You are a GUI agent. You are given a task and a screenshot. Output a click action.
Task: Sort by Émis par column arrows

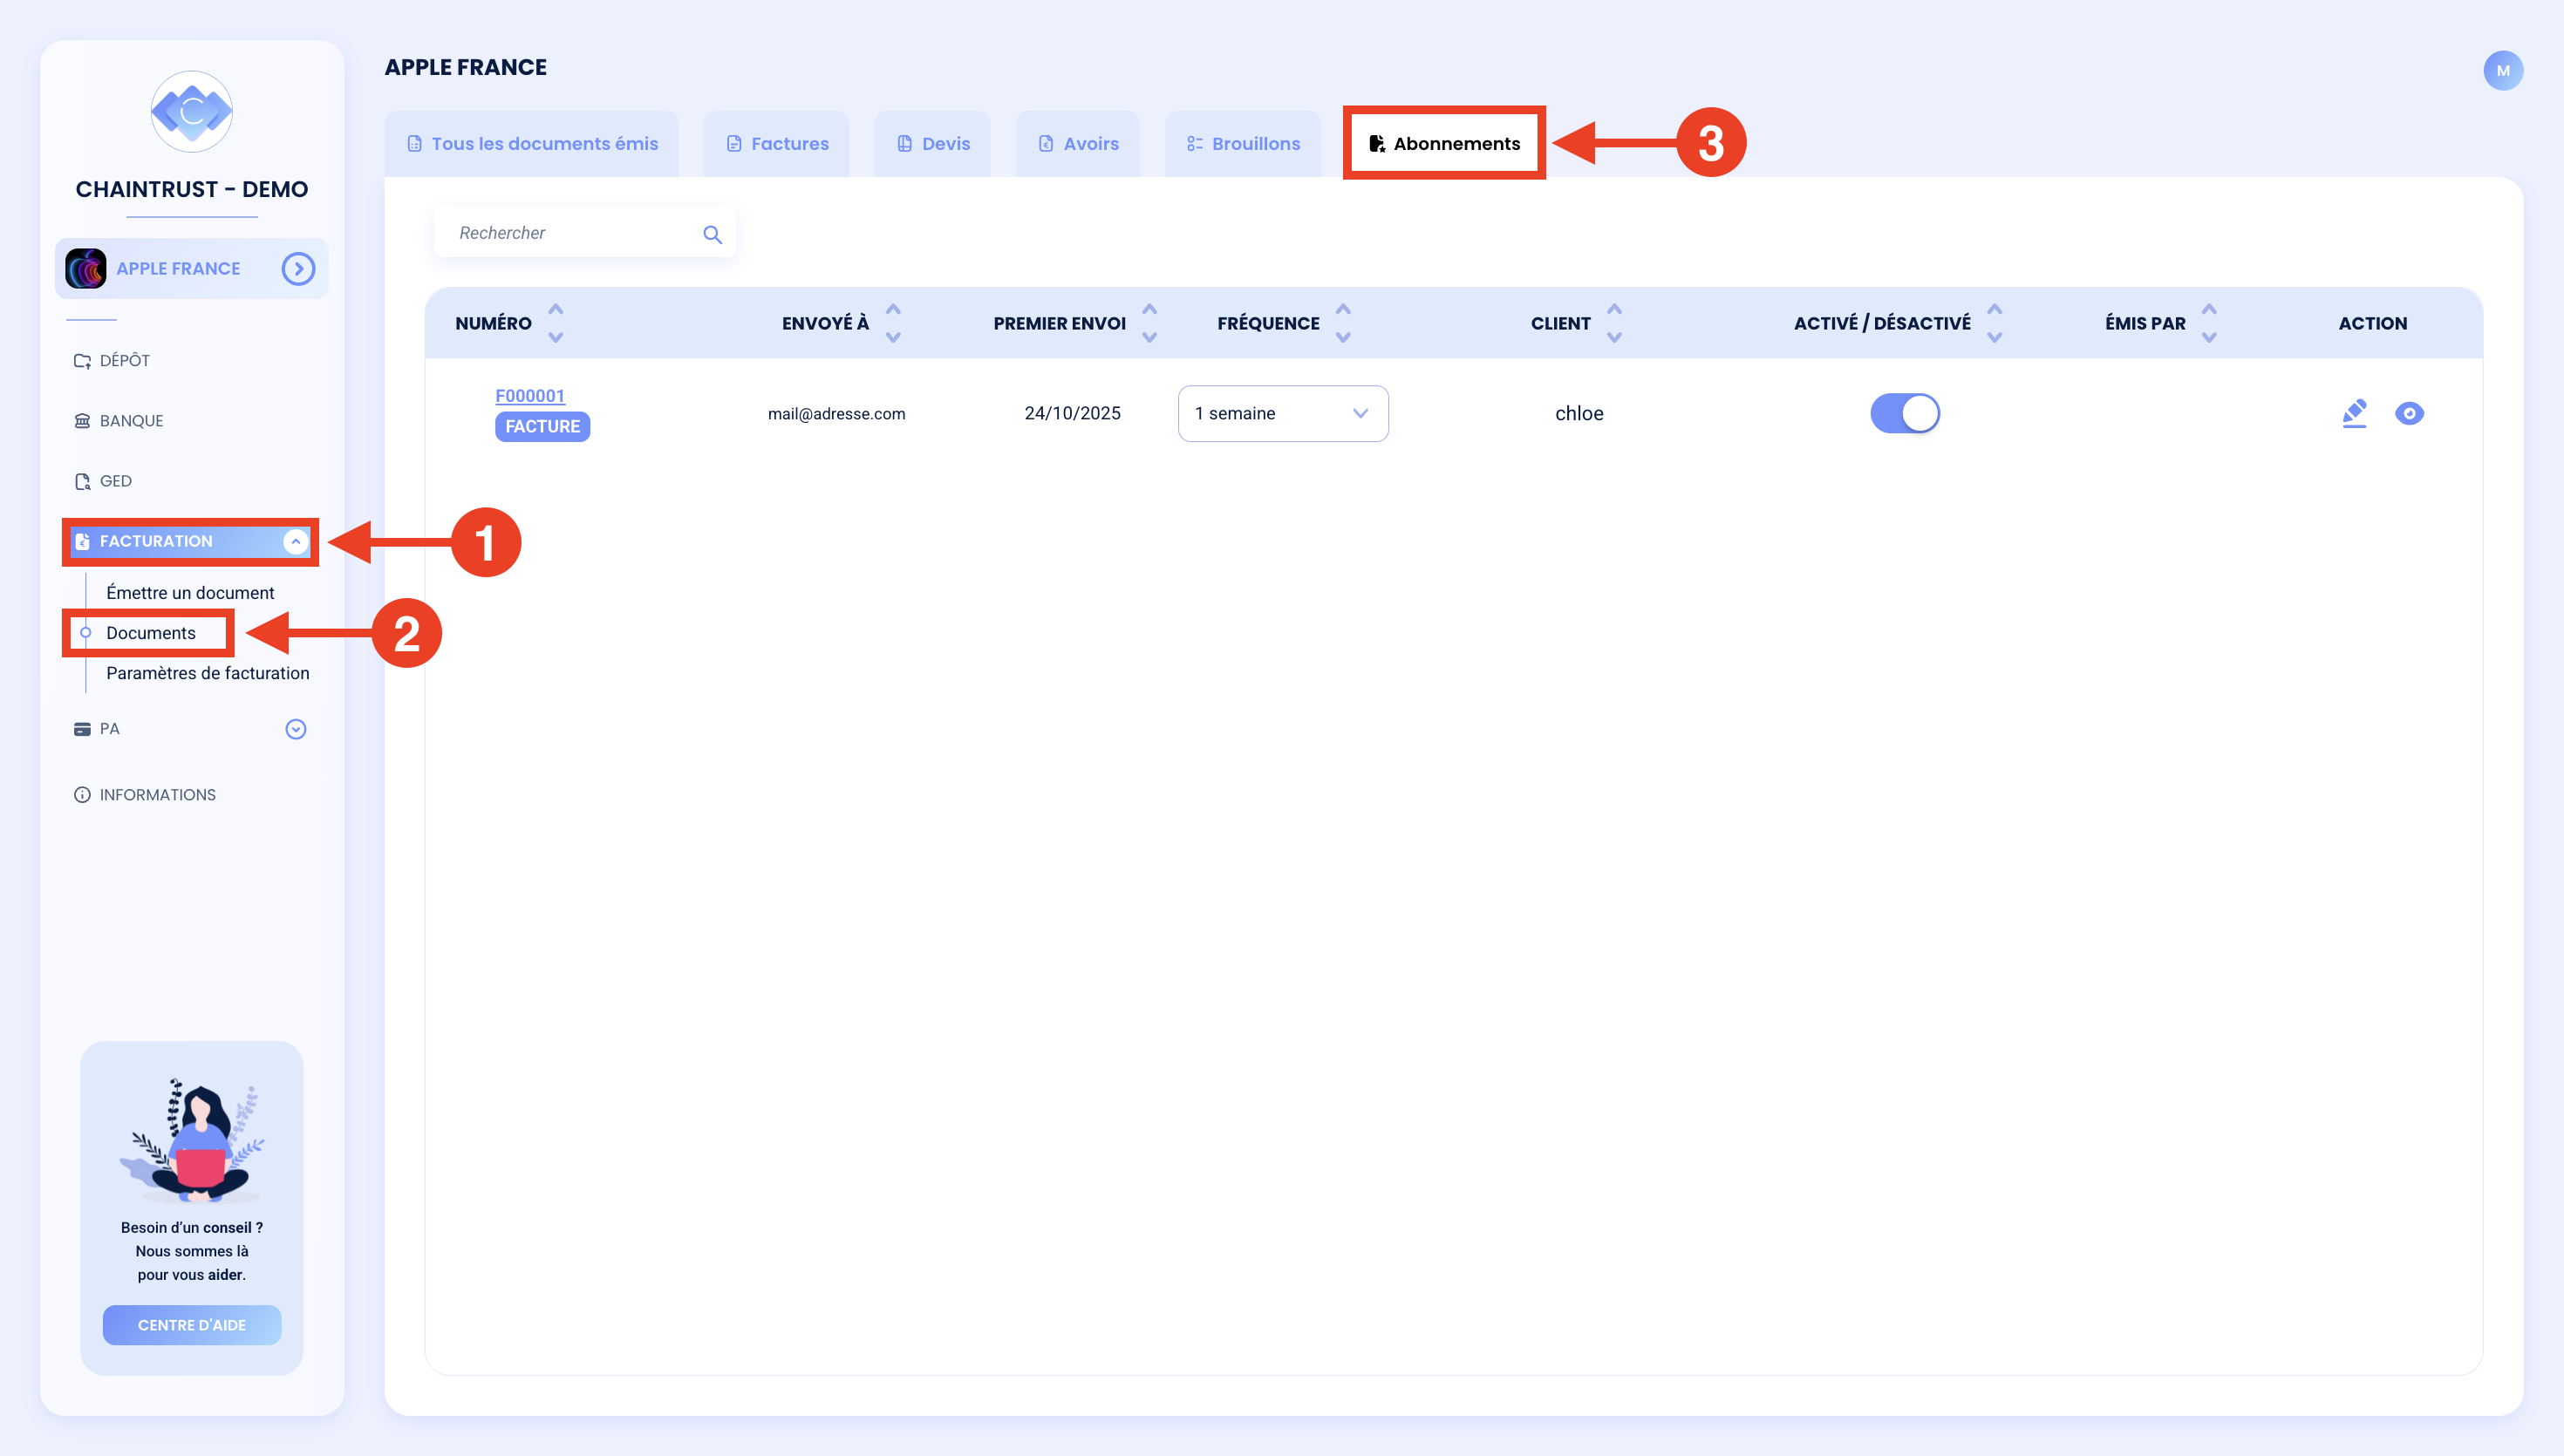coord(2209,323)
